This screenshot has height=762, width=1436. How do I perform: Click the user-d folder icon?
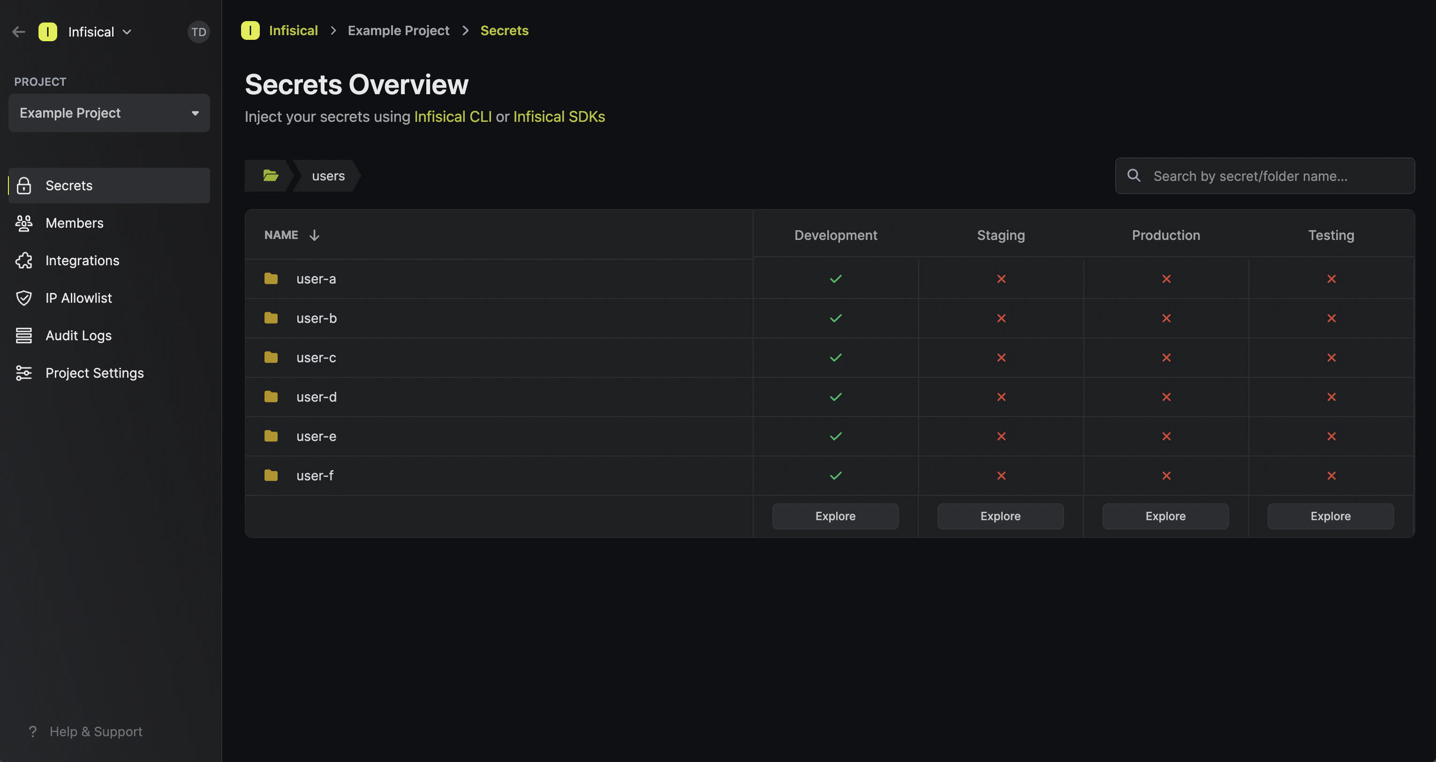coord(271,396)
